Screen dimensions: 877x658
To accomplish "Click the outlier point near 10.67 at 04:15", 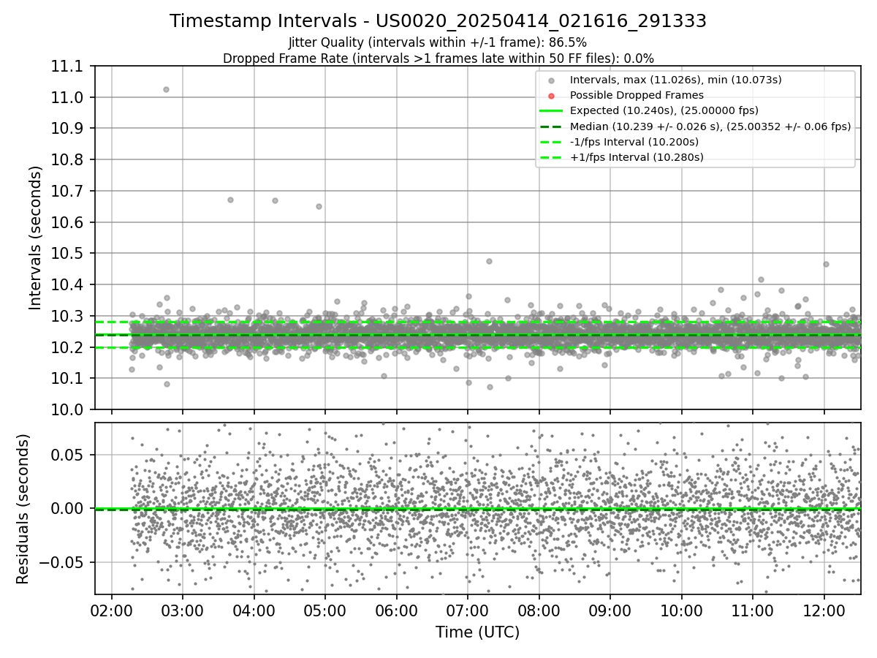I will (275, 200).
